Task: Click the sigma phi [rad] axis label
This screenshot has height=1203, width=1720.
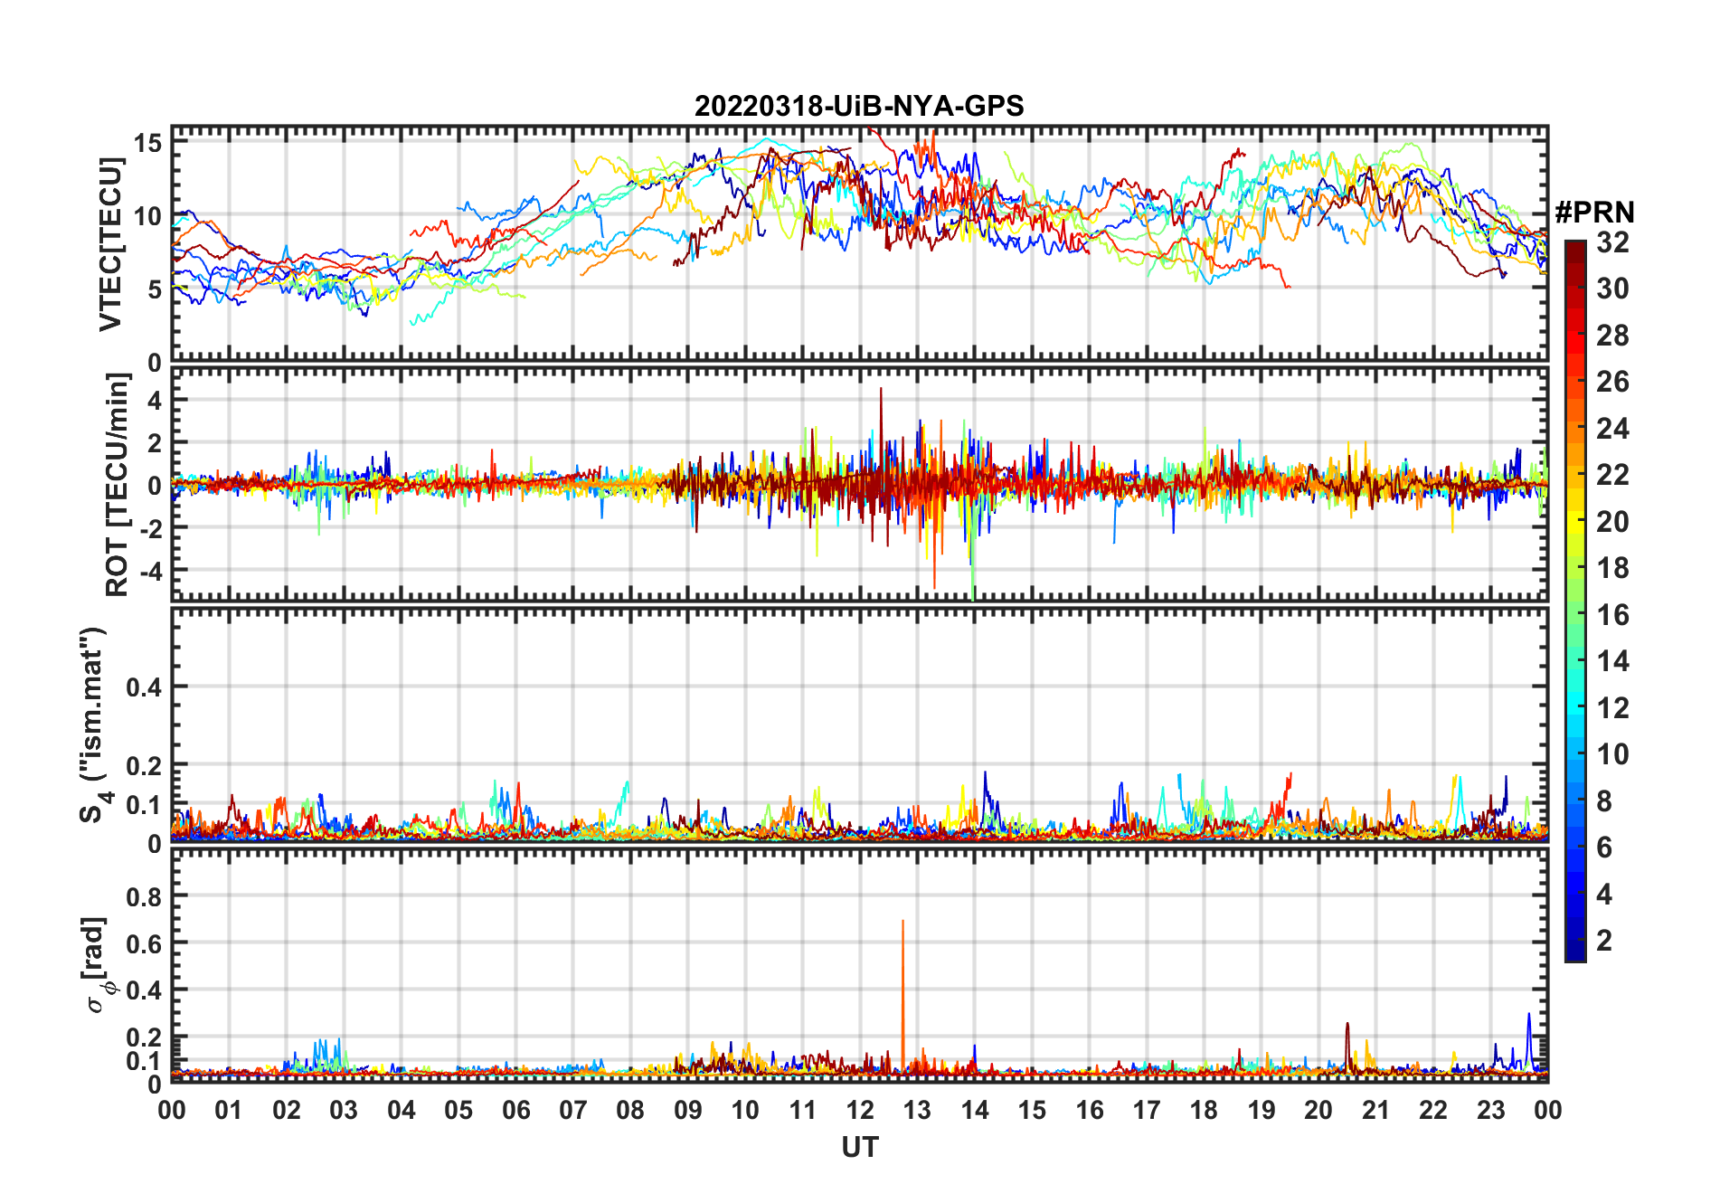Action: [x=99, y=964]
